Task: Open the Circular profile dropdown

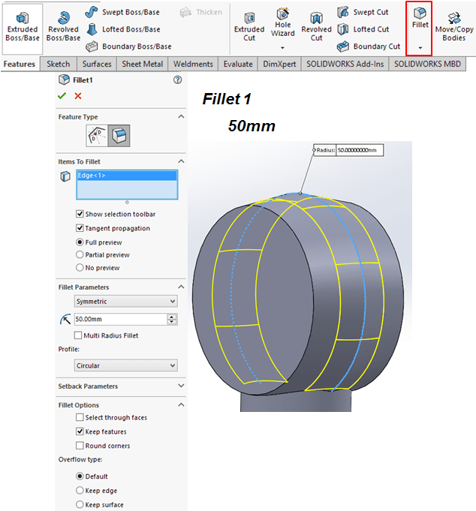Action: pos(126,366)
